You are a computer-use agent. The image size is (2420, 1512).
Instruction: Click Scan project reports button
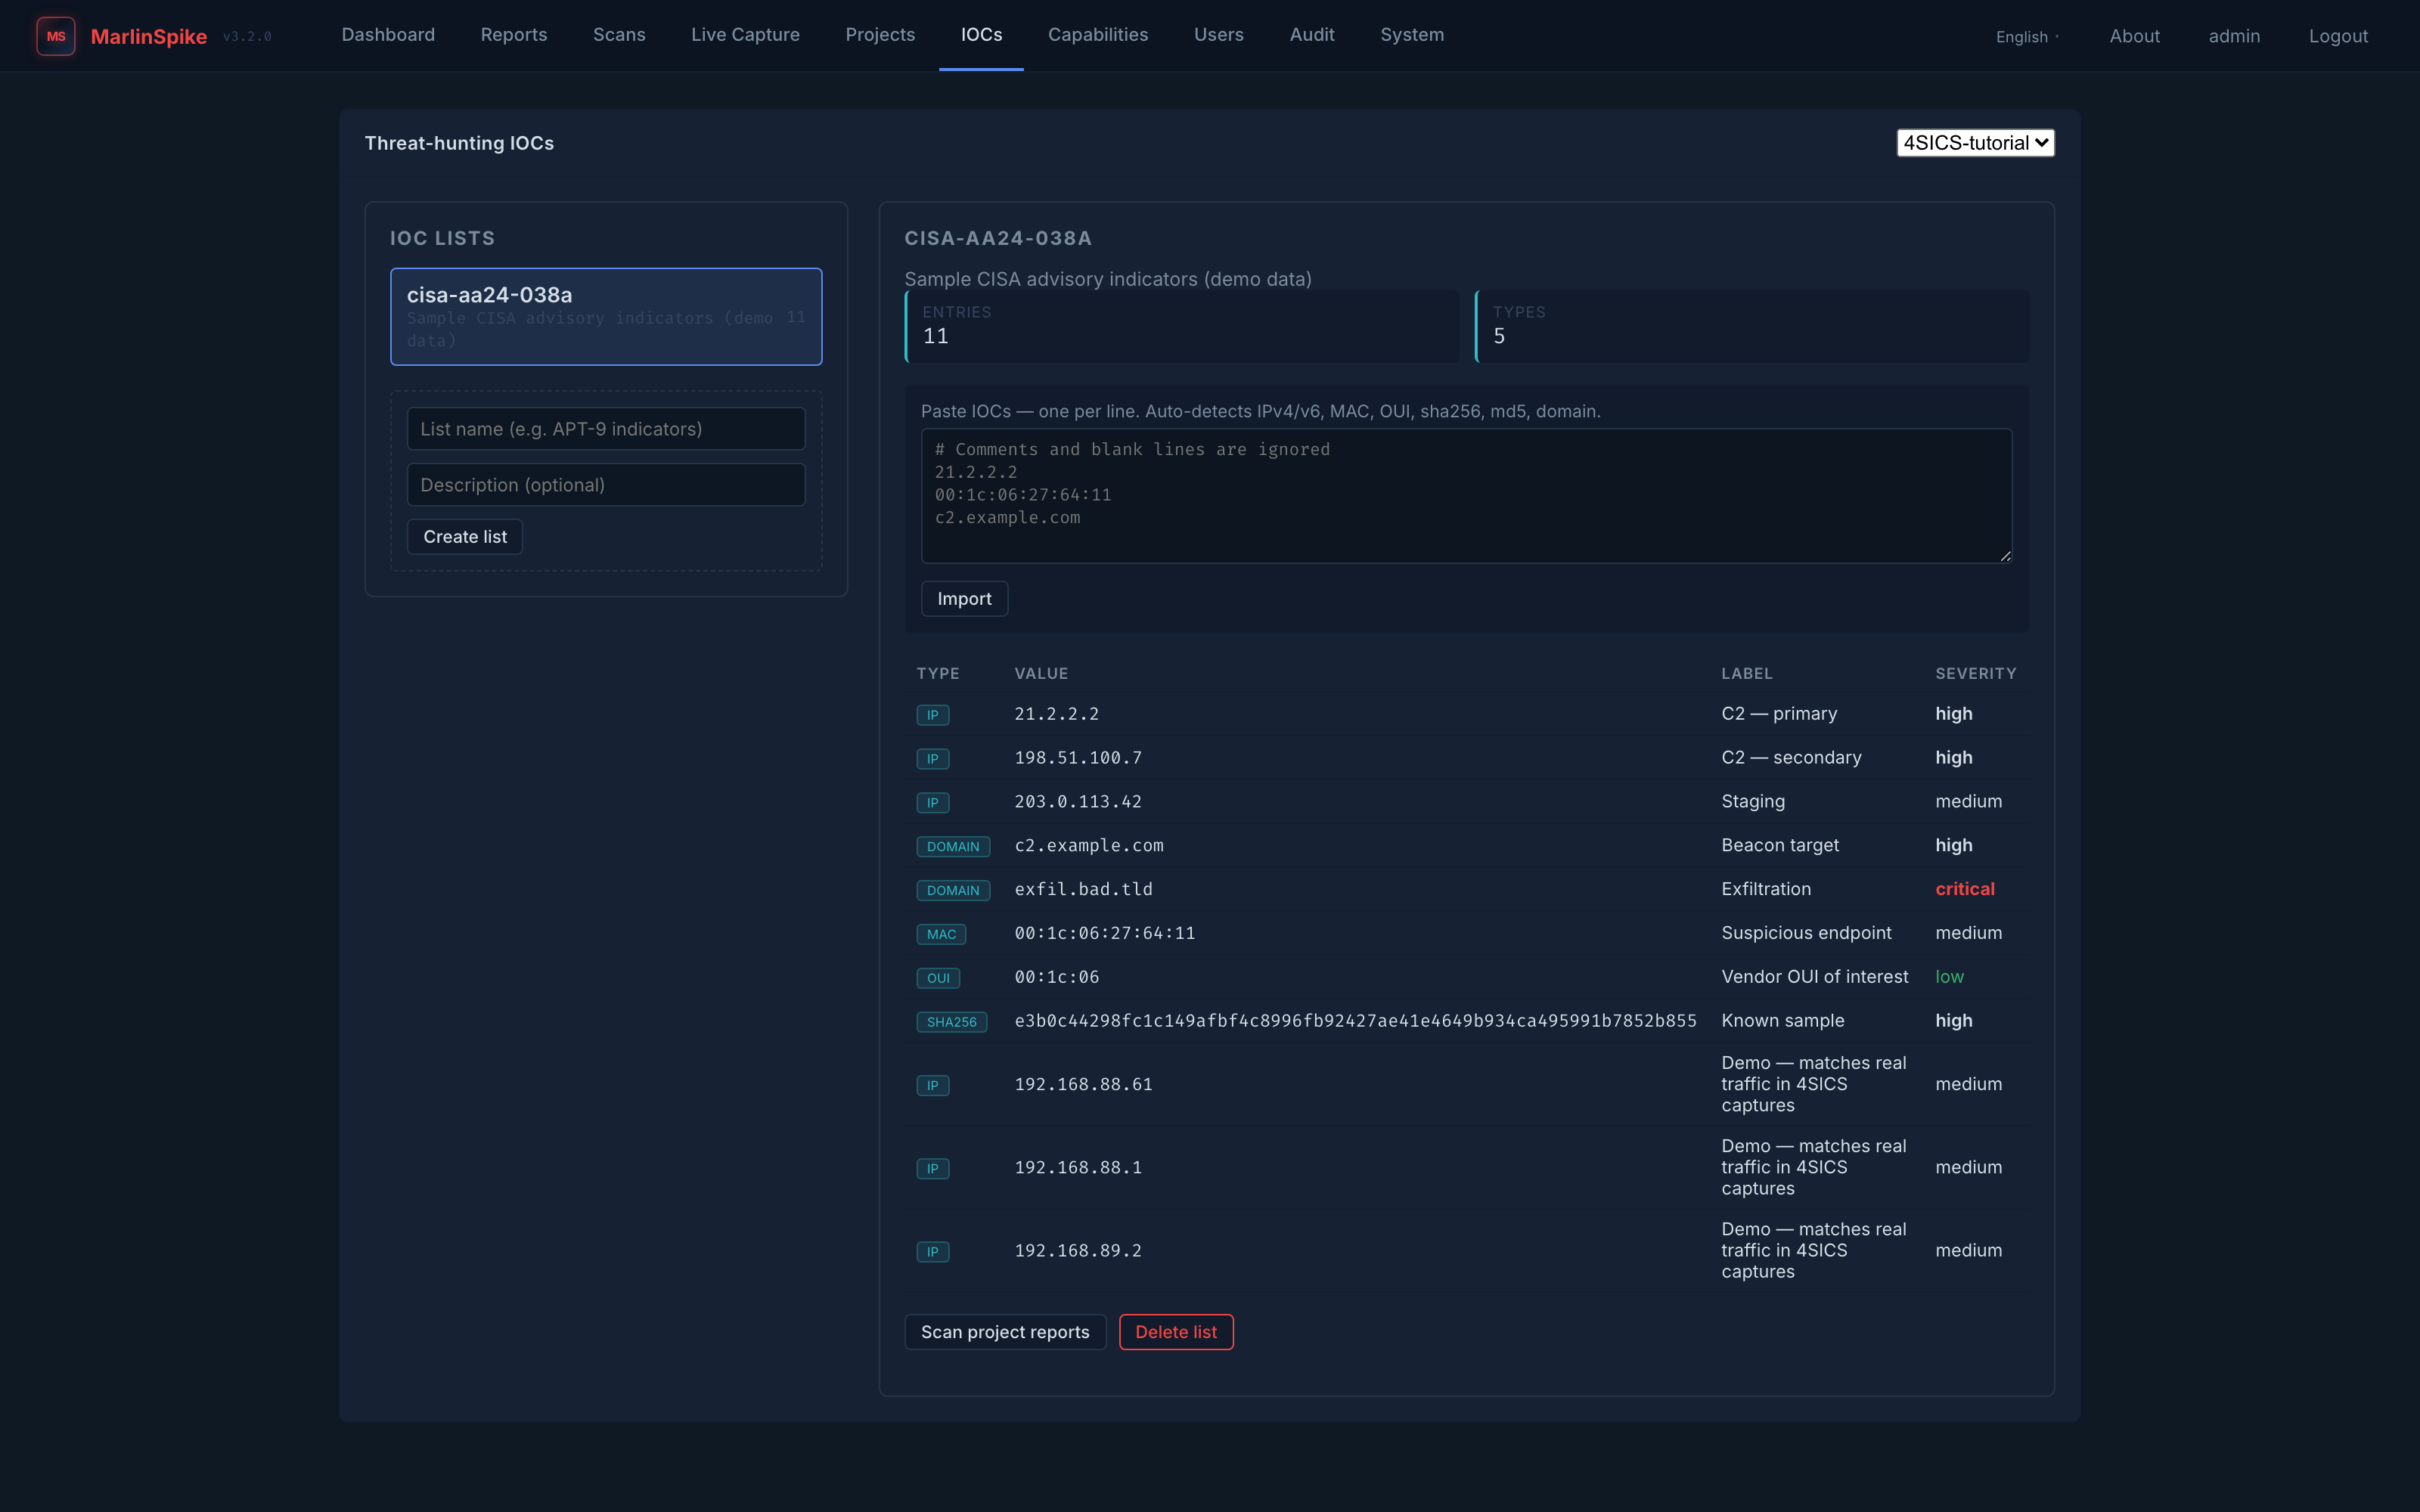click(1005, 1332)
